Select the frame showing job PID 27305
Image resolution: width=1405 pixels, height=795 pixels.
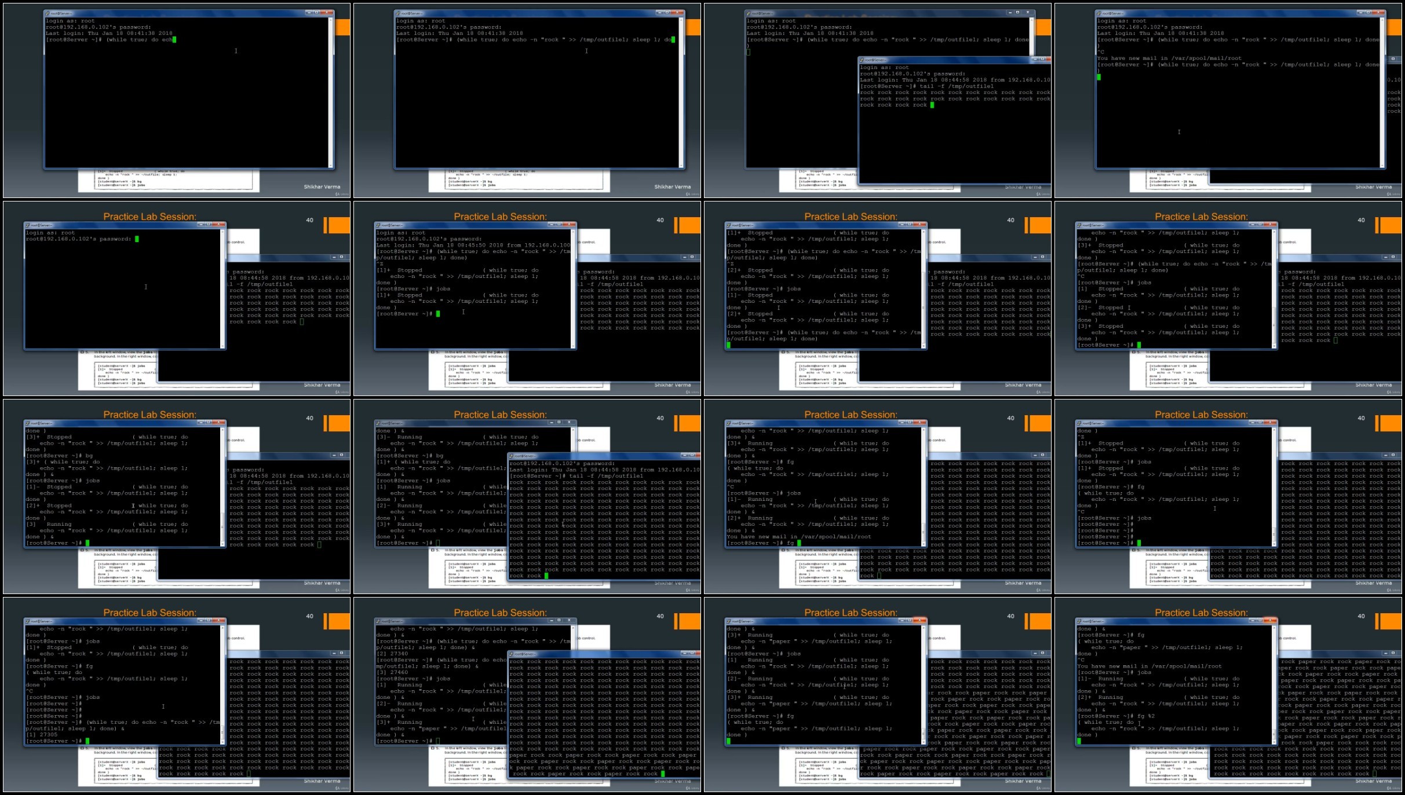point(177,694)
